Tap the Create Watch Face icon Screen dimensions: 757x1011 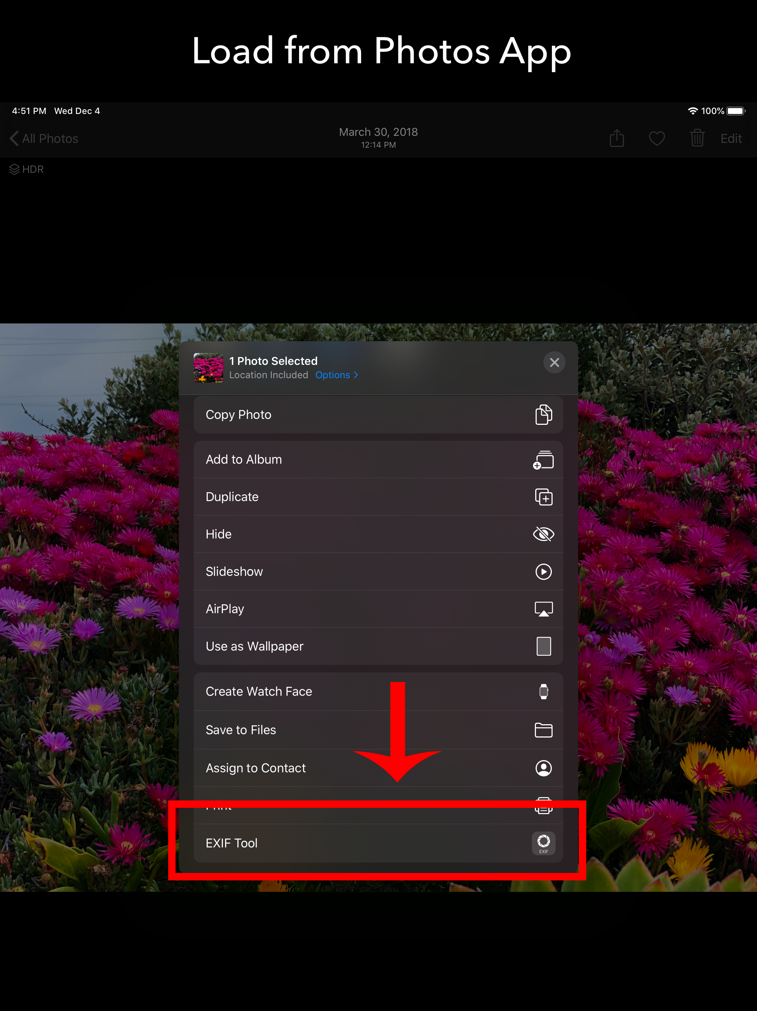point(543,692)
